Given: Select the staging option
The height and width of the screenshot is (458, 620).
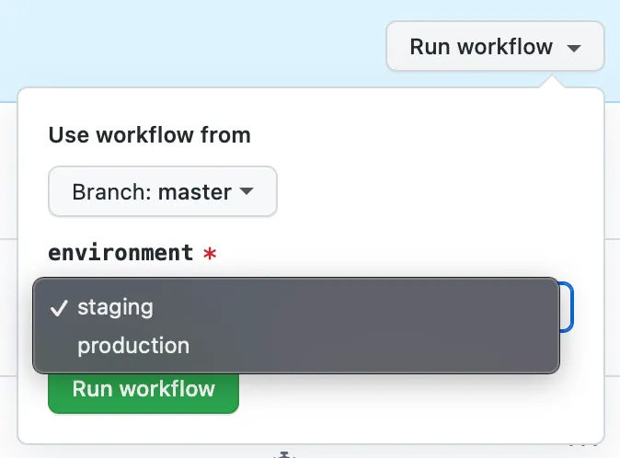Looking at the screenshot, I should click(115, 307).
